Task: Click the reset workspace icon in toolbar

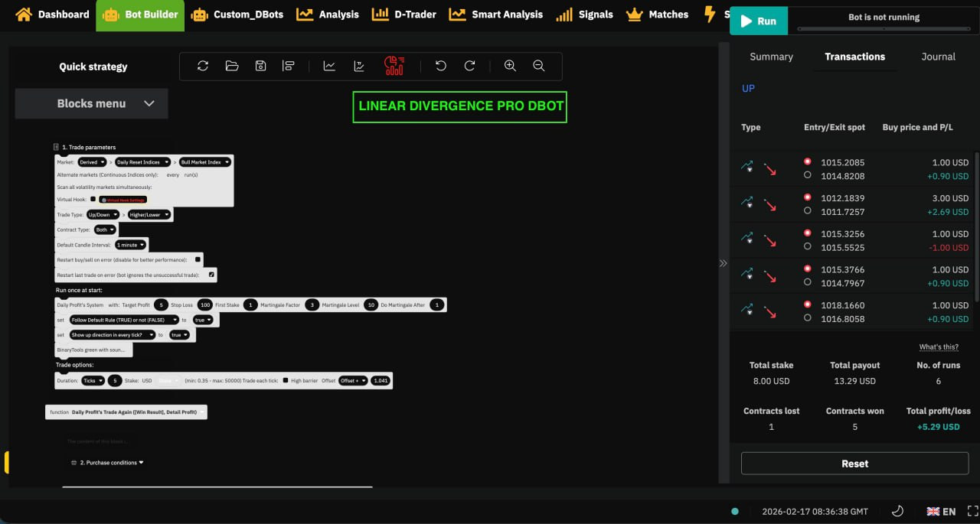Action: pos(203,67)
